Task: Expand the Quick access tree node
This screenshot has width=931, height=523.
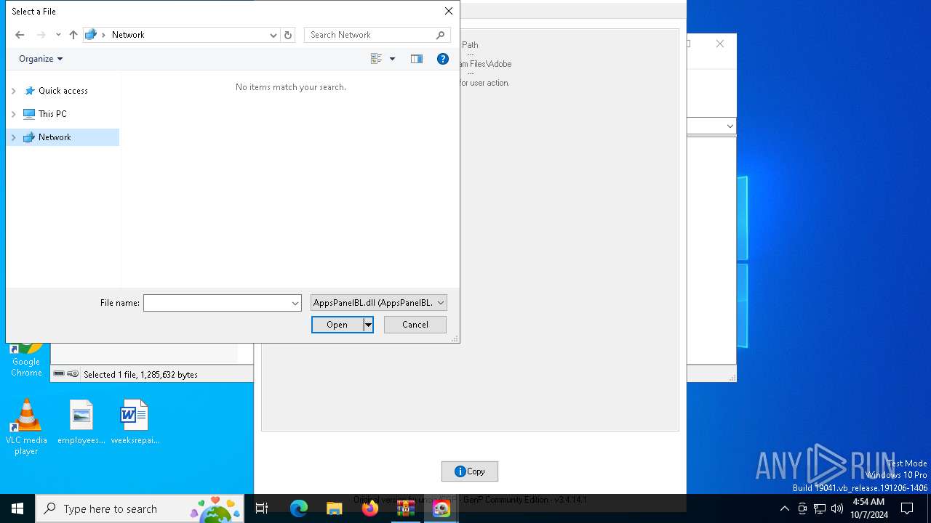Action: point(13,91)
